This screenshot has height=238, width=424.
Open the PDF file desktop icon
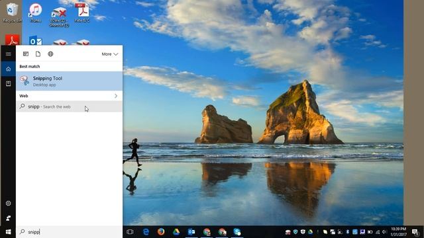pos(82,12)
